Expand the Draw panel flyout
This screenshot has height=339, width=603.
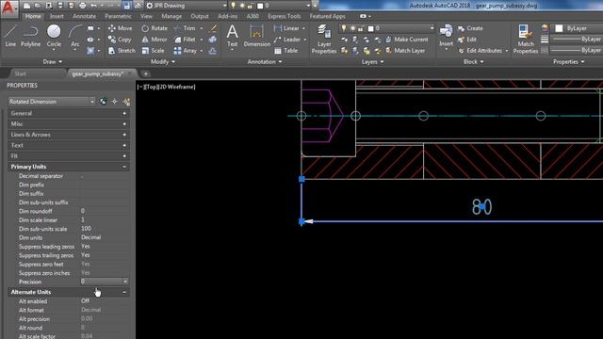pyautogui.click(x=53, y=62)
